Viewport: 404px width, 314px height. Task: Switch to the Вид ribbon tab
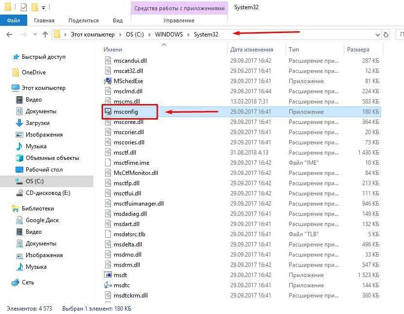(x=118, y=20)
